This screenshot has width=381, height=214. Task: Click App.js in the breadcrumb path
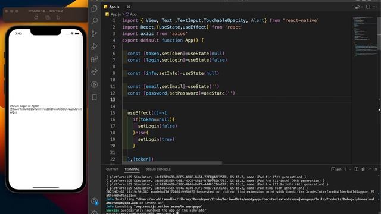click(115, 14)
